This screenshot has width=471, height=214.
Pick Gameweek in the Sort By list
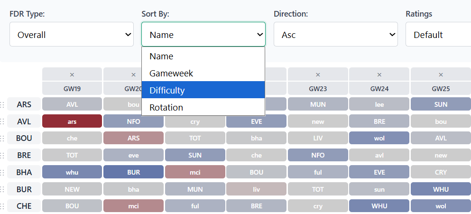pos(203,73)
